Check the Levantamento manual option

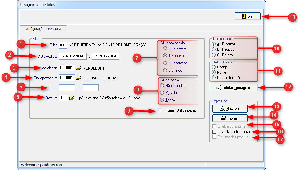pyautogui.click(x=214, y=132)
